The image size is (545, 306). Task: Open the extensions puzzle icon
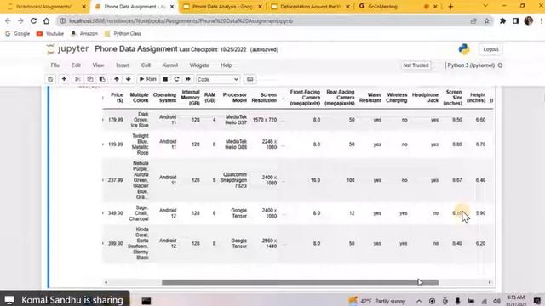502,20
